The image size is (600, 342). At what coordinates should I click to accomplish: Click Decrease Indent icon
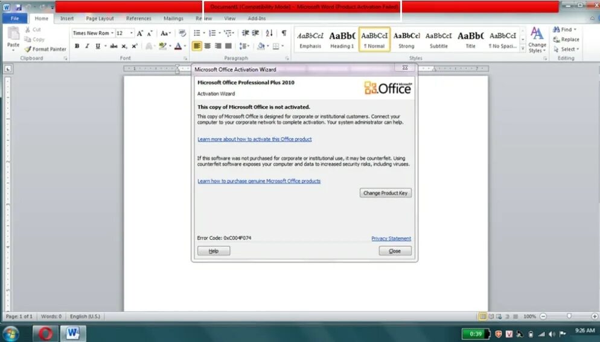point(245,33)
